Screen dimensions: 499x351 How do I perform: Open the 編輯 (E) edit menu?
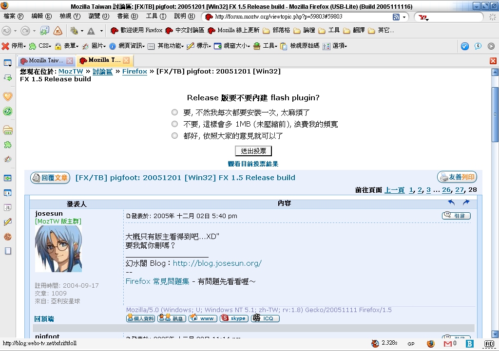(x=42, y=16)
